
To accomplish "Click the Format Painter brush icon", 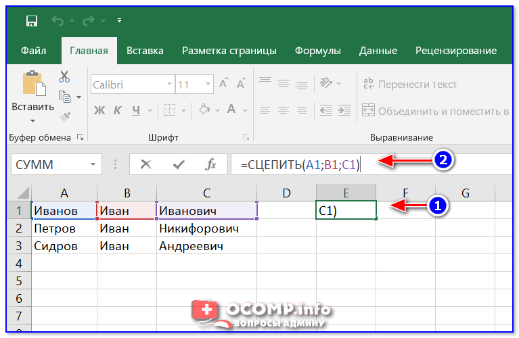I will coord(64,116).
